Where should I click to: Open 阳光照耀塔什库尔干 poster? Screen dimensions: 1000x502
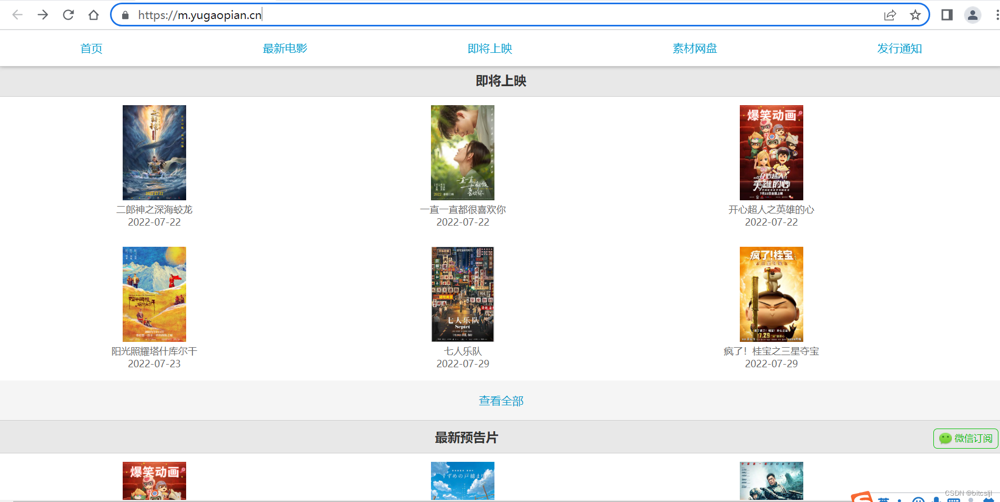[154, 294]
